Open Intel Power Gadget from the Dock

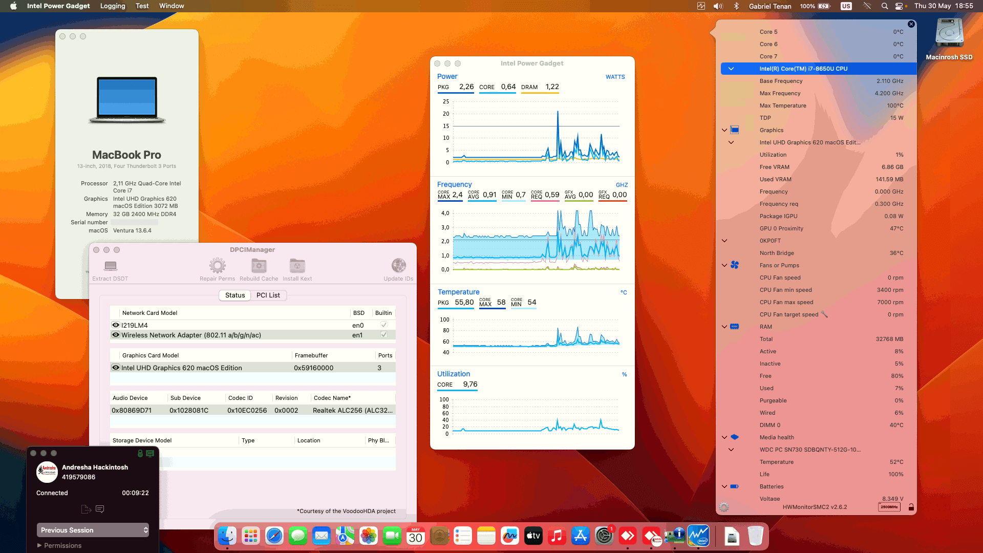tap(699, 536)
